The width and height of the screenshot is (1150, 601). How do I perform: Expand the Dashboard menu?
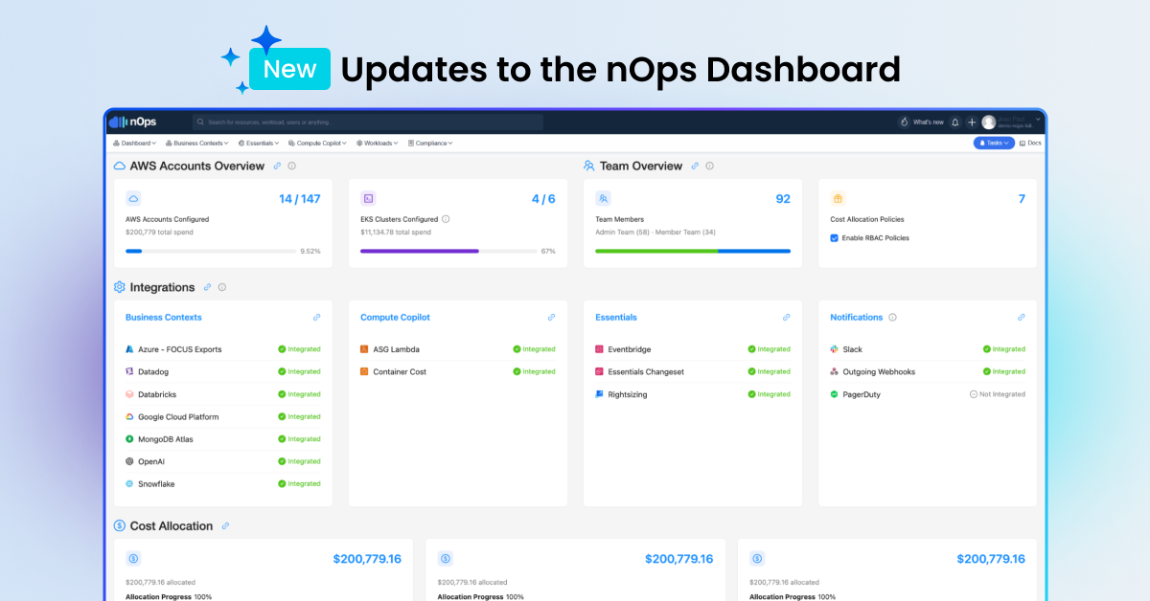tap(134, 143)
